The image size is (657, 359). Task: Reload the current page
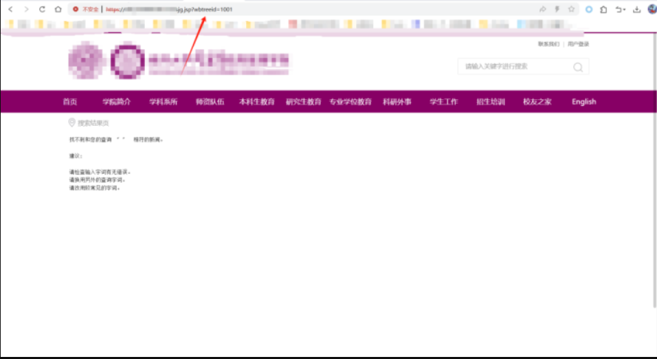coord(42,9)
